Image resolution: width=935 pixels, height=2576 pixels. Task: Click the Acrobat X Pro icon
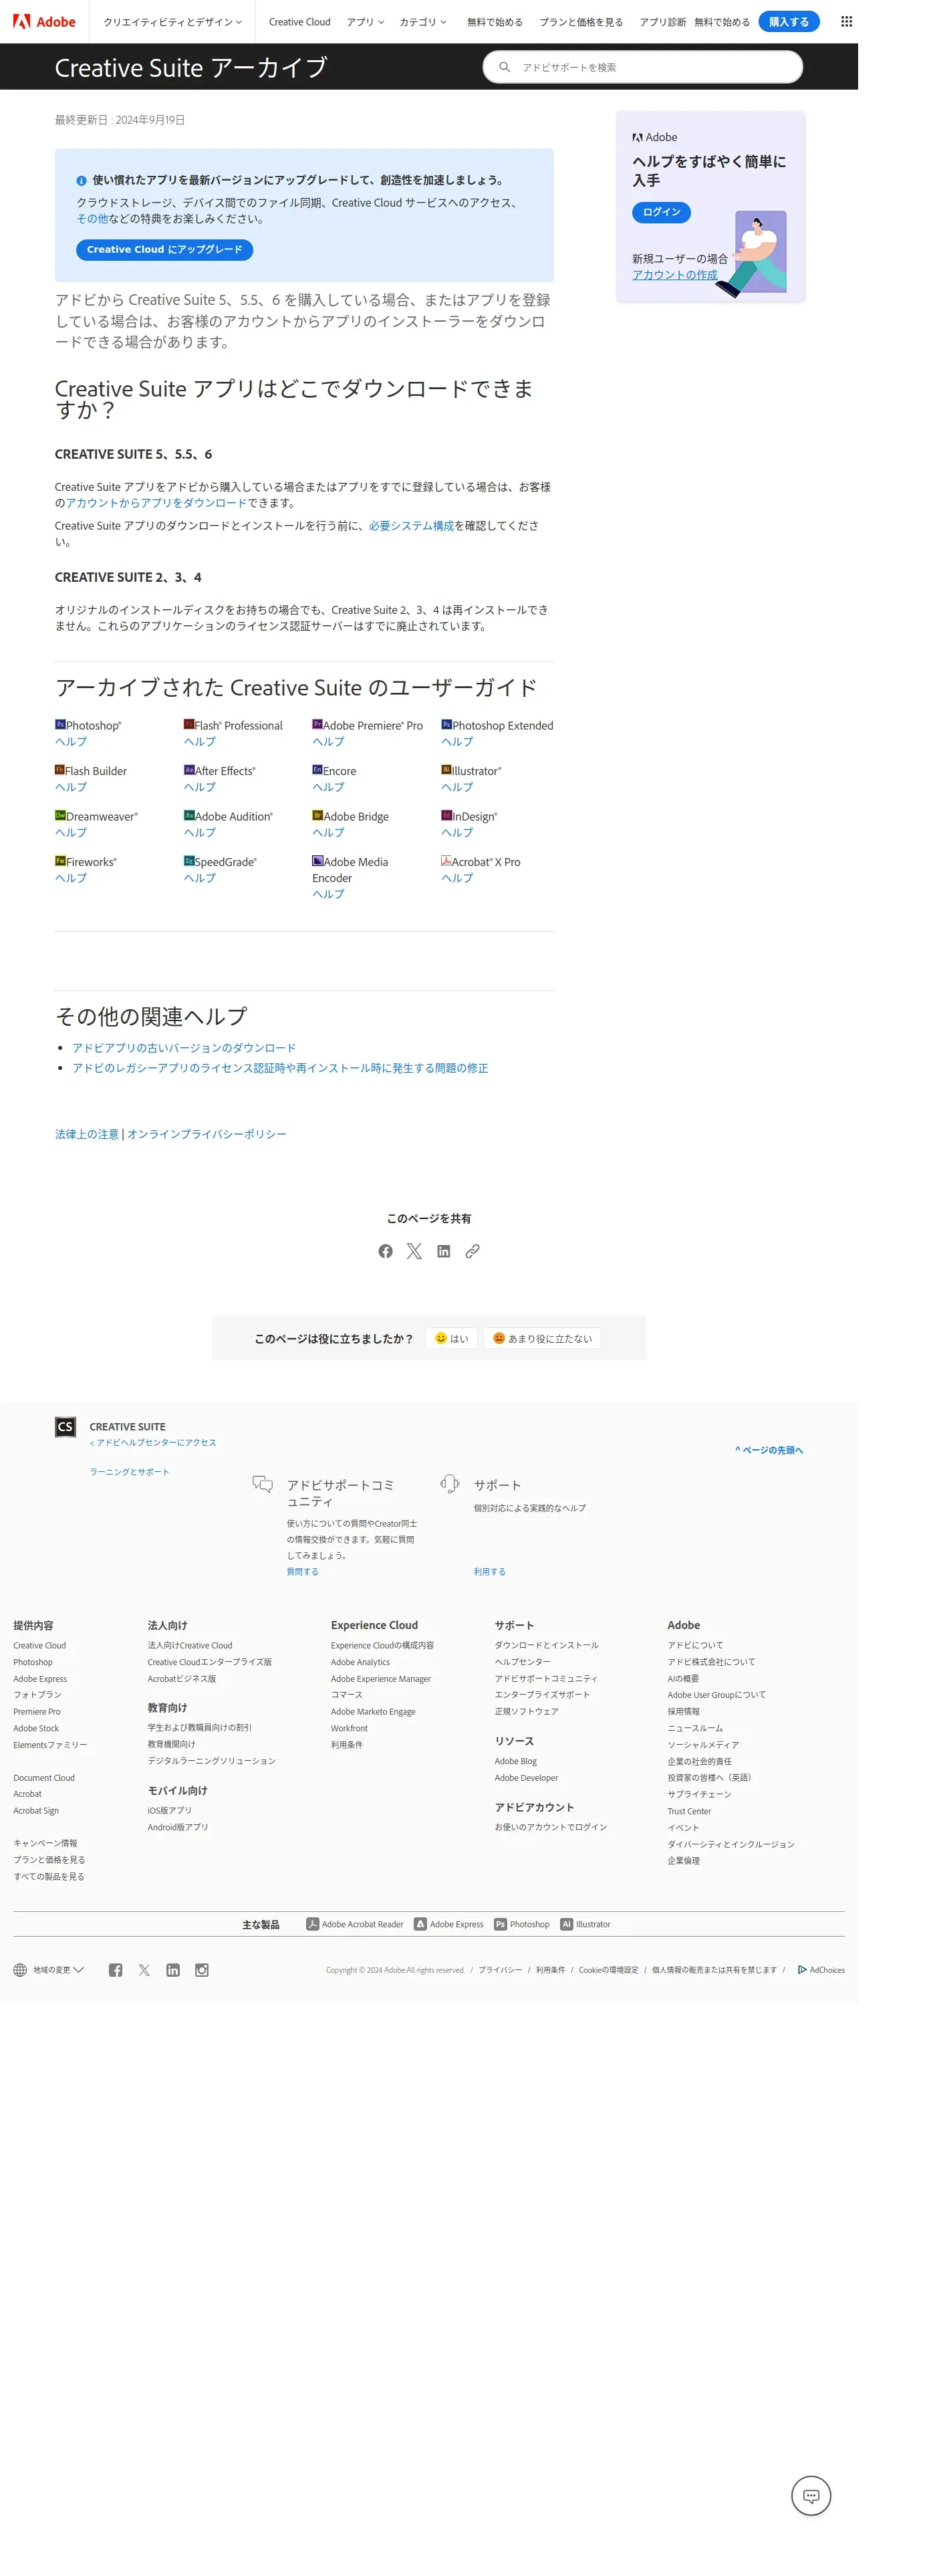click(446, 860)
